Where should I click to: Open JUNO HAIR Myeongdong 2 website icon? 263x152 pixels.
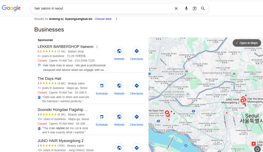119,148
